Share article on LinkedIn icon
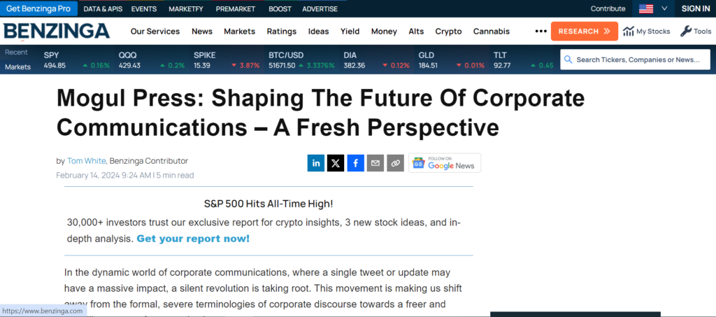This screenshot has height=317, width=716. (x=315, y=162)
